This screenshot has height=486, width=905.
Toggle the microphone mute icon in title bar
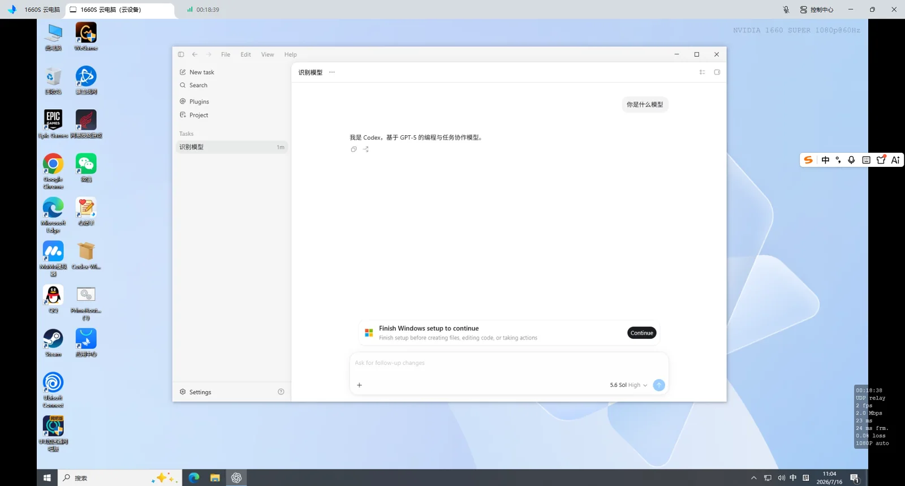pyautogui.click(x=786, y=10)
